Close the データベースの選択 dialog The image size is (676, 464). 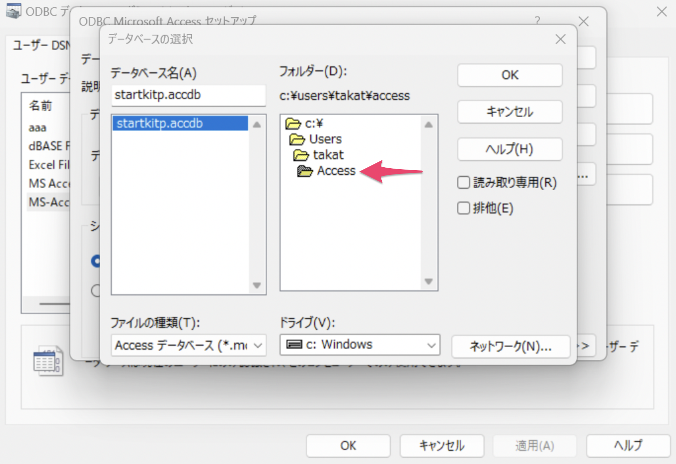[x=560, y=39]
